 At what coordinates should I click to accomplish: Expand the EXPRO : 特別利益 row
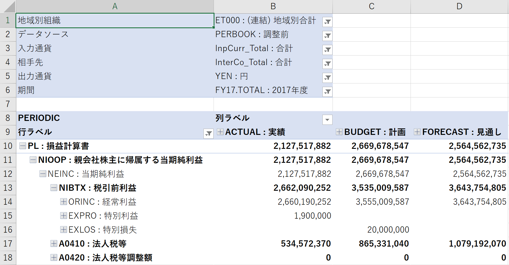[x=63, y=215]
